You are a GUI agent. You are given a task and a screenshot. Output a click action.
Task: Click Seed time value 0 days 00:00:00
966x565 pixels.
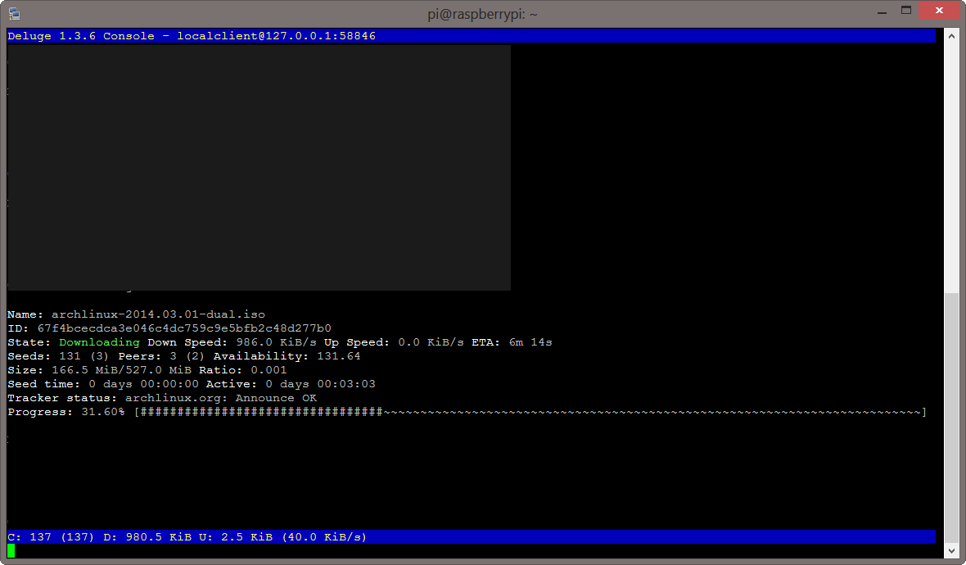143,385
